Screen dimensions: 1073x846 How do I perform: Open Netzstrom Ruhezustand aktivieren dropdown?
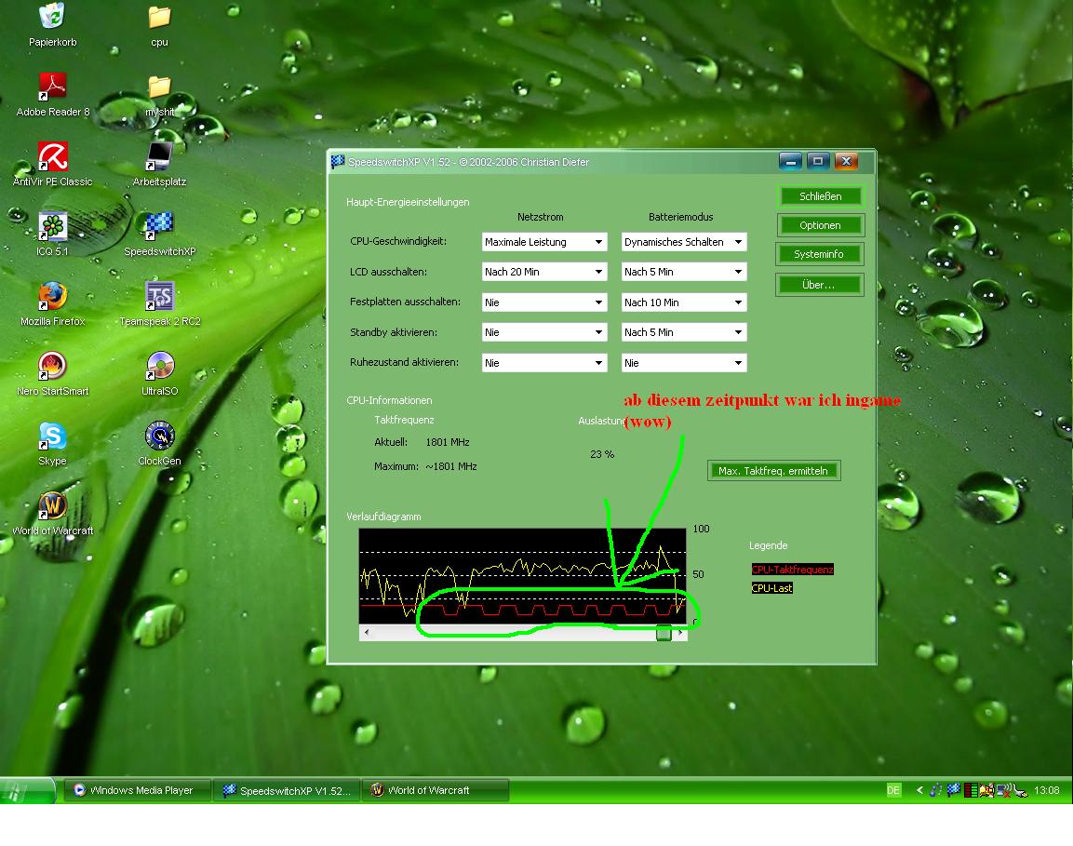coord(544,363)
